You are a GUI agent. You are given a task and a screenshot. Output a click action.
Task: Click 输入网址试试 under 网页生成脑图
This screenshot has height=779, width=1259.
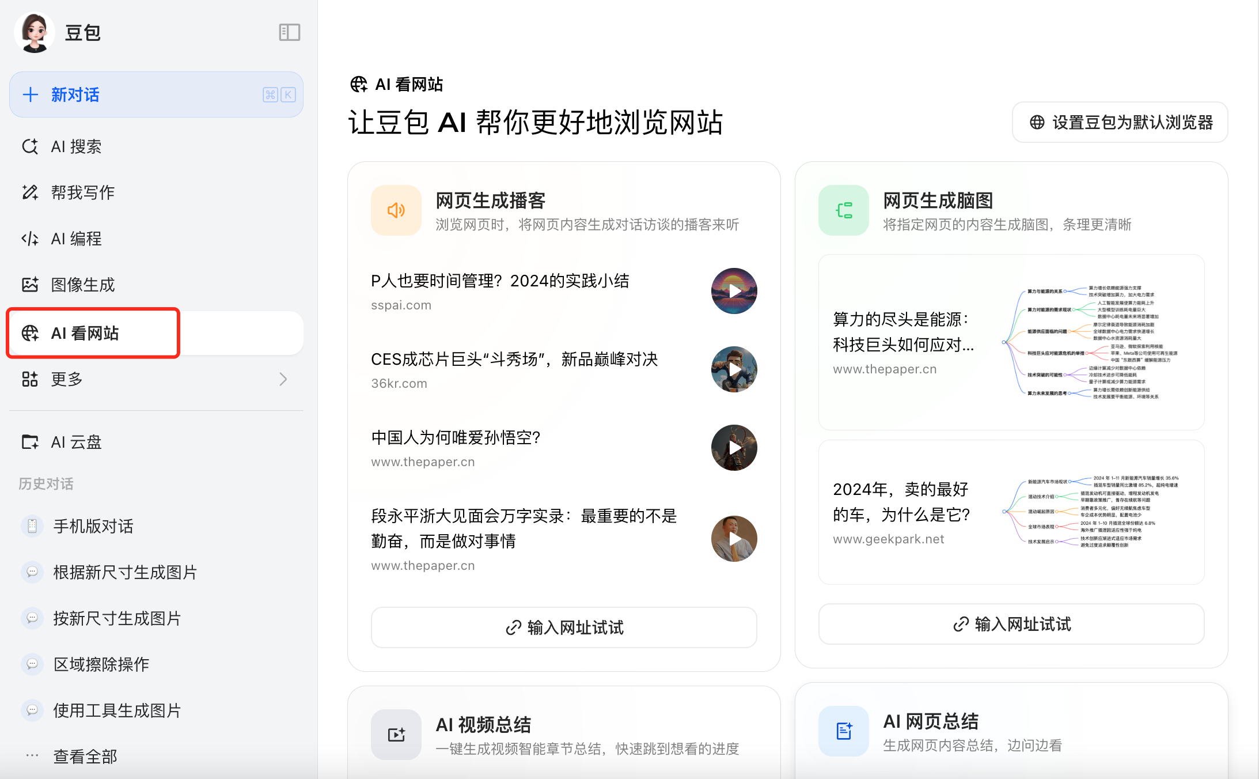tap(1011, 624)
